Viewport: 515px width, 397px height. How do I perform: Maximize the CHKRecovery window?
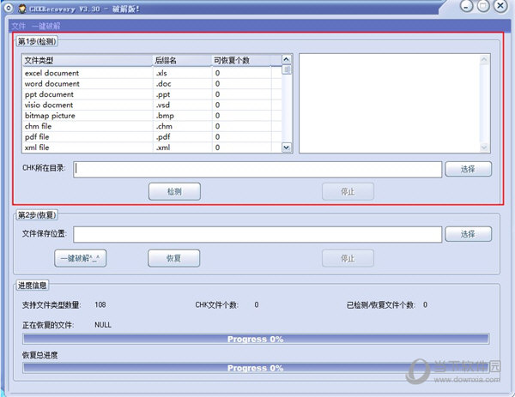483,6
